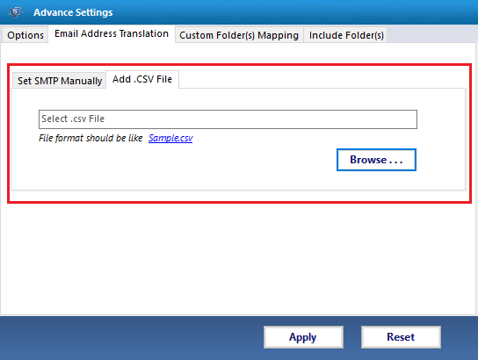Reset the settings with Reset button
This screenshot has height=360, width=478.
401,337
